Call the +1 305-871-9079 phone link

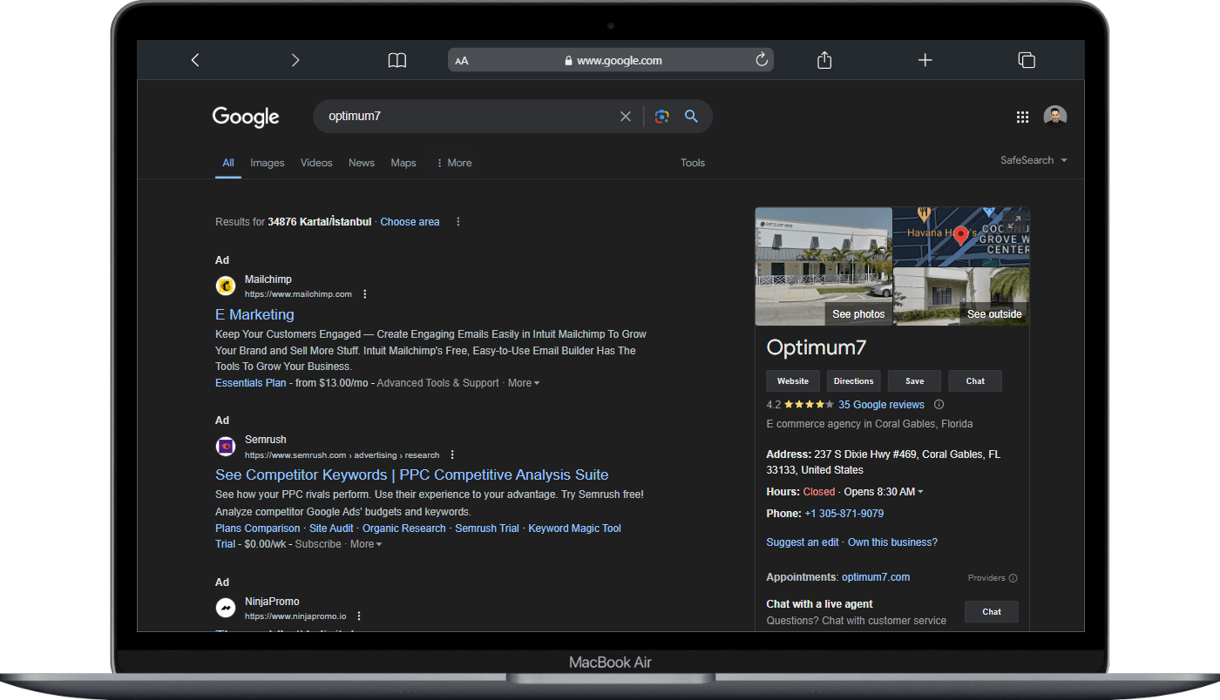pyautogui.click(x=844, y=514)
